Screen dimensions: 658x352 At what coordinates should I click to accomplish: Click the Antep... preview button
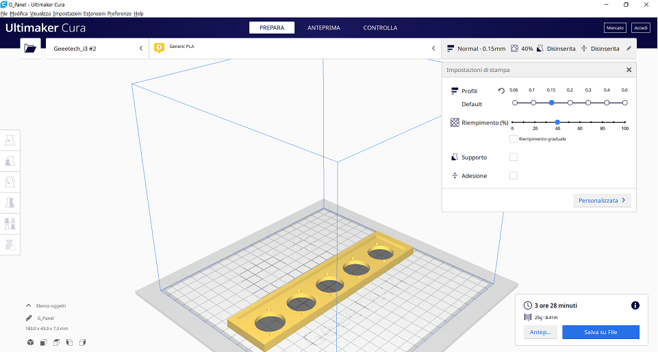[x=540, y=332]
